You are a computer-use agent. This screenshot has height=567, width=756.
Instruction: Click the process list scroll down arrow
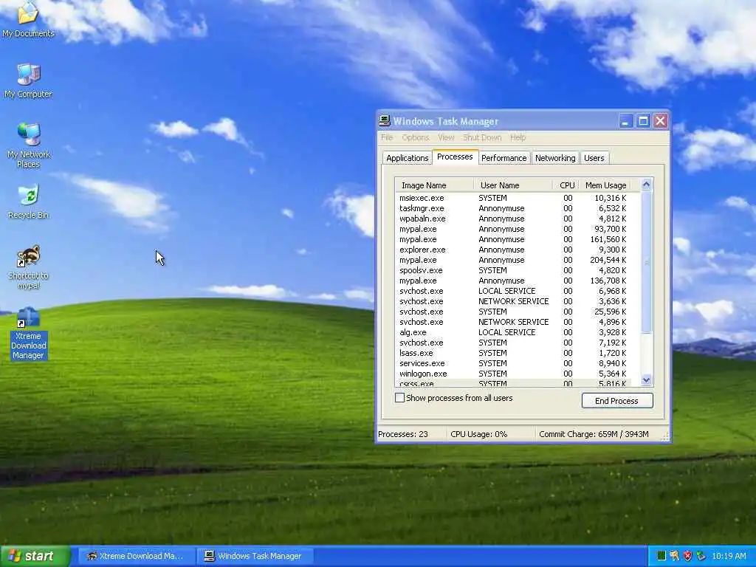coord(647,380)
